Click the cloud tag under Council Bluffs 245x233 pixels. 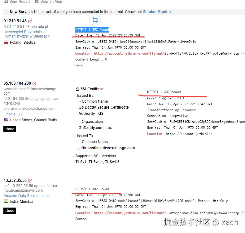point(10,129)
